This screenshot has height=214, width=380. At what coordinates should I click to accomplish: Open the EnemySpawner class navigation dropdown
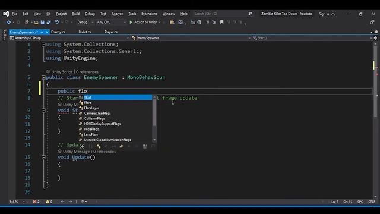pyautogui.click(x=191, y=38)
